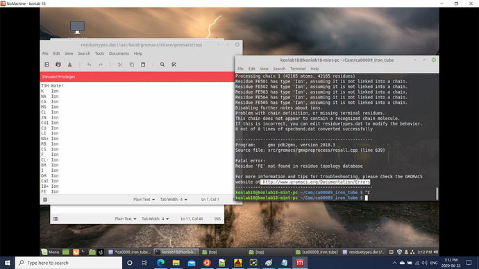The height and width of the screenshot is (269, 479).
Task: Open the Tab Width dropdown in residuetypes.dat status bar
Action: point(174,200)
